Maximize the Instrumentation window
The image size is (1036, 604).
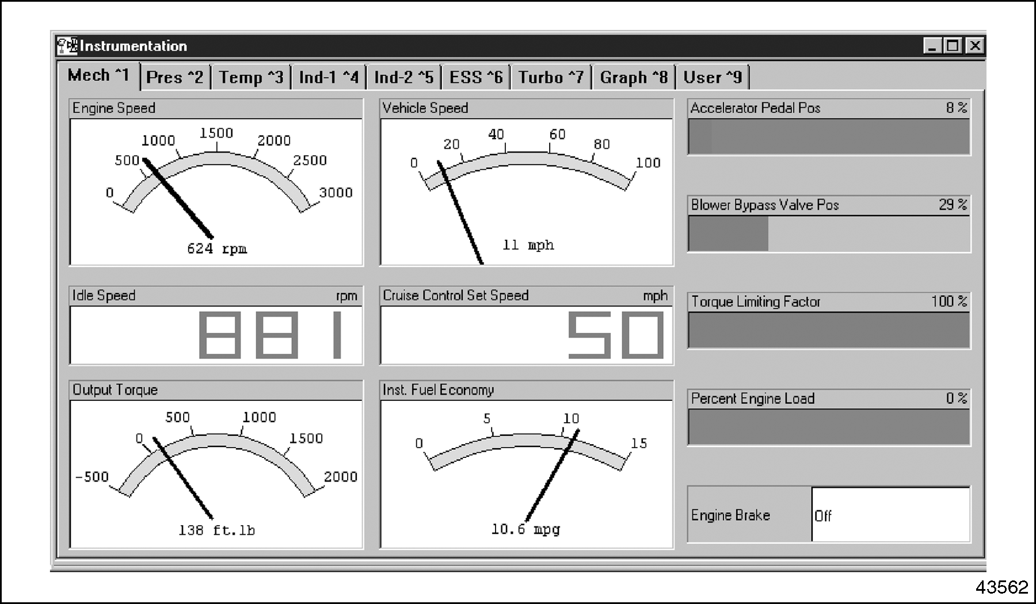click(x=953, y=46)
